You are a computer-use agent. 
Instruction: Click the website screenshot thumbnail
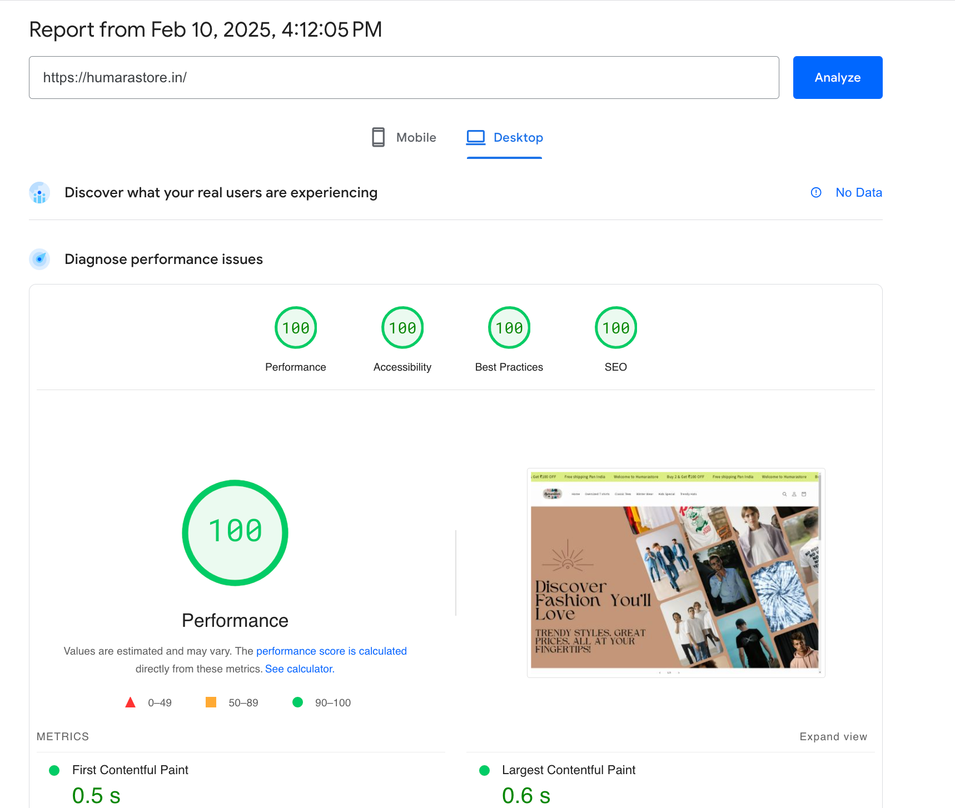coord(675,573)
